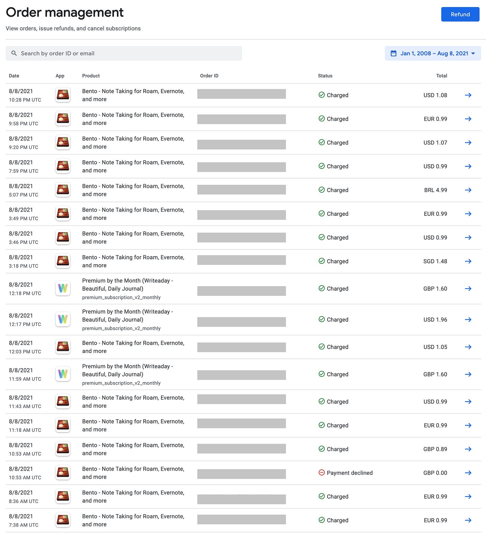Screen dimensions: 486x537
Task: Click the USD 1.07 total
Action: 435,142
